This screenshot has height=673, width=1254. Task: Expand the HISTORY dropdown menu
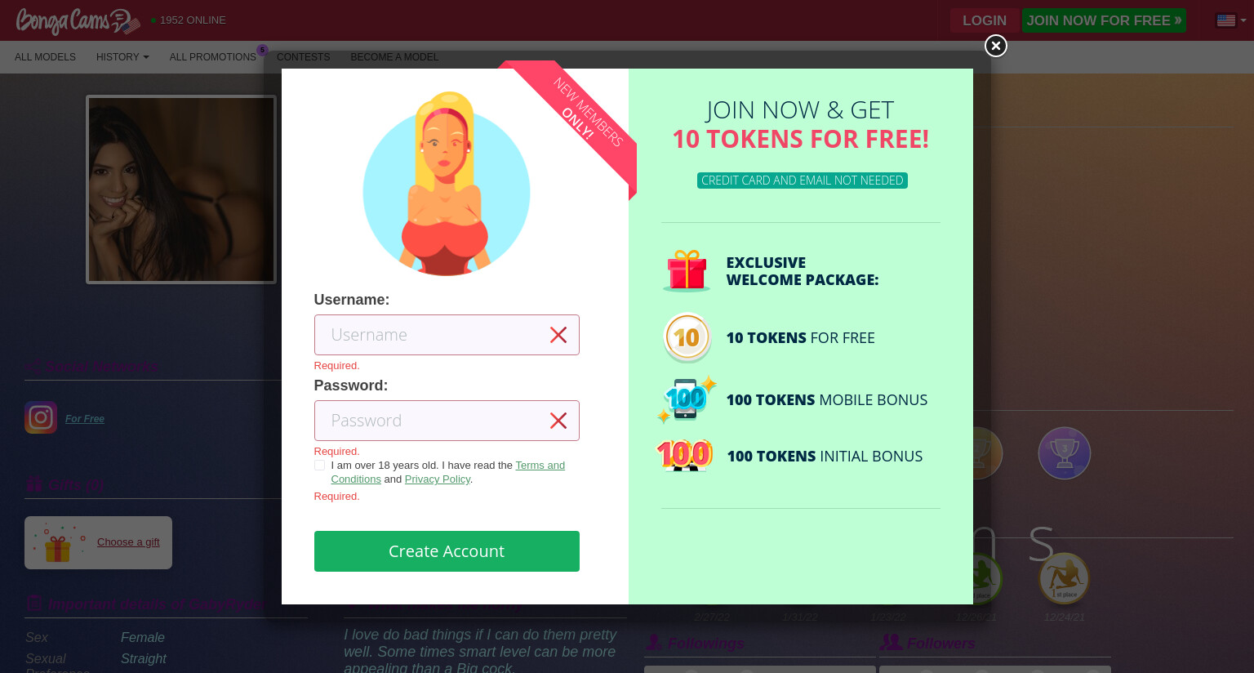pos(122,57)
